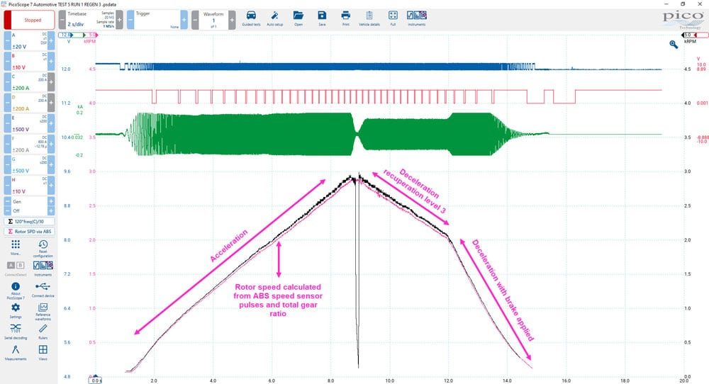This screenshot has width=709, height=384.
Task: Click the zoom magnifier on the graph
Action: 674,44
